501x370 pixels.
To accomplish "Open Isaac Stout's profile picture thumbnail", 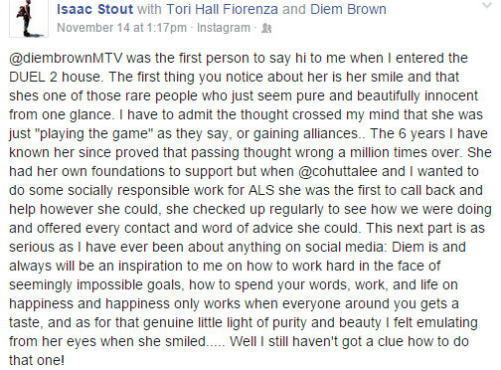I will click(x=29, y=19).
